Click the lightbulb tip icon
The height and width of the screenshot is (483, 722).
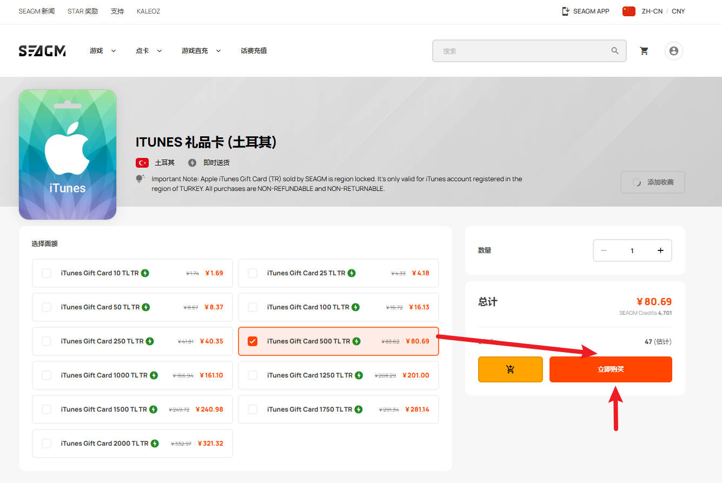140,178
